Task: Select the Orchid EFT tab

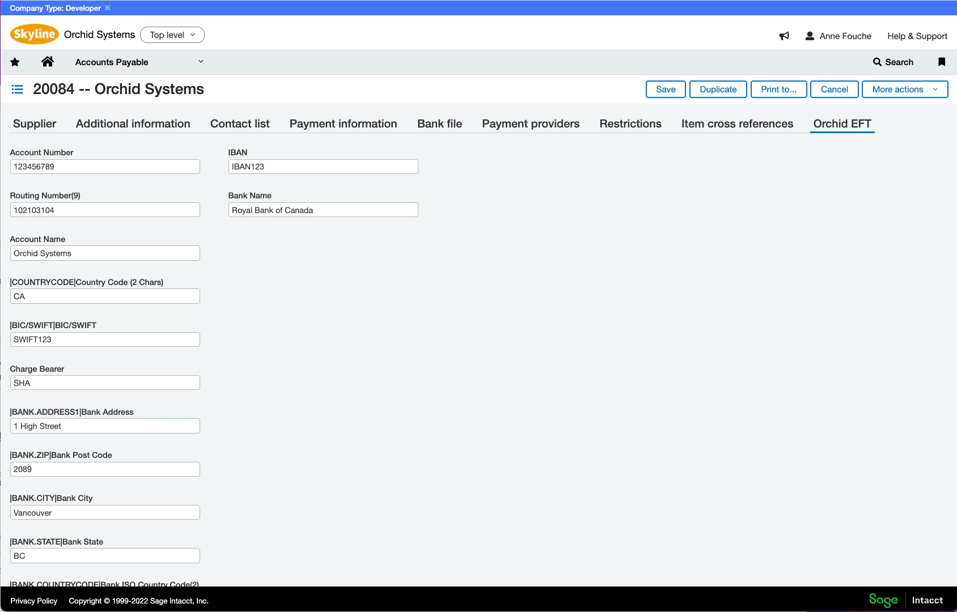Action: click(842, 124)
